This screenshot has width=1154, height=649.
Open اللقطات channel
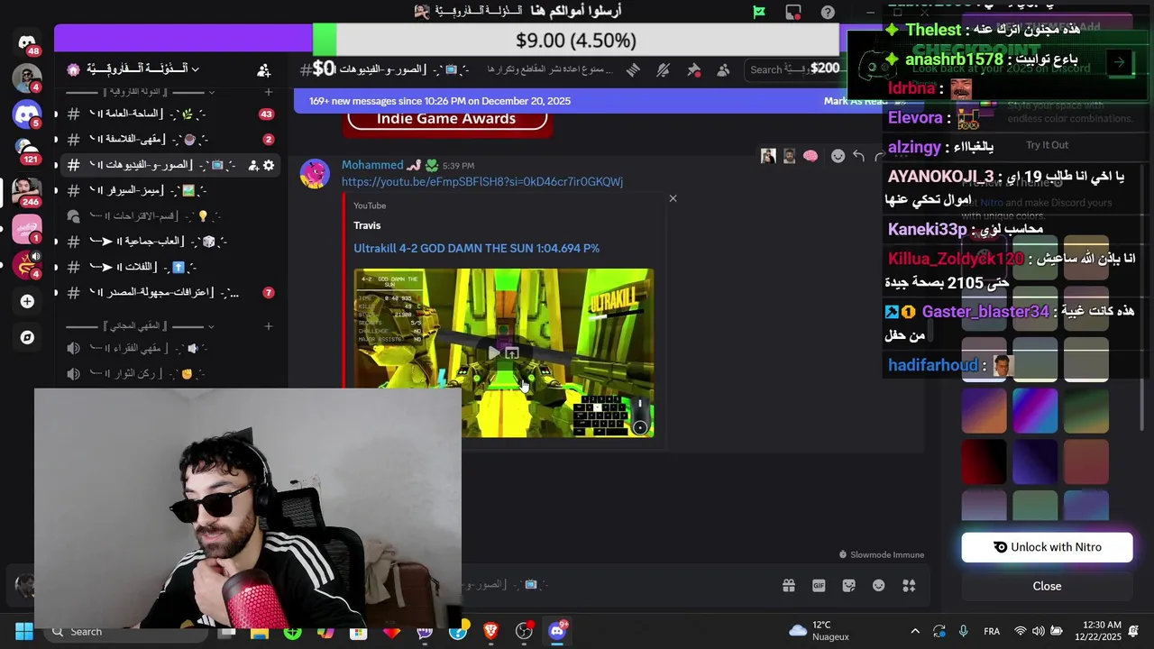[x=170, y=267]
